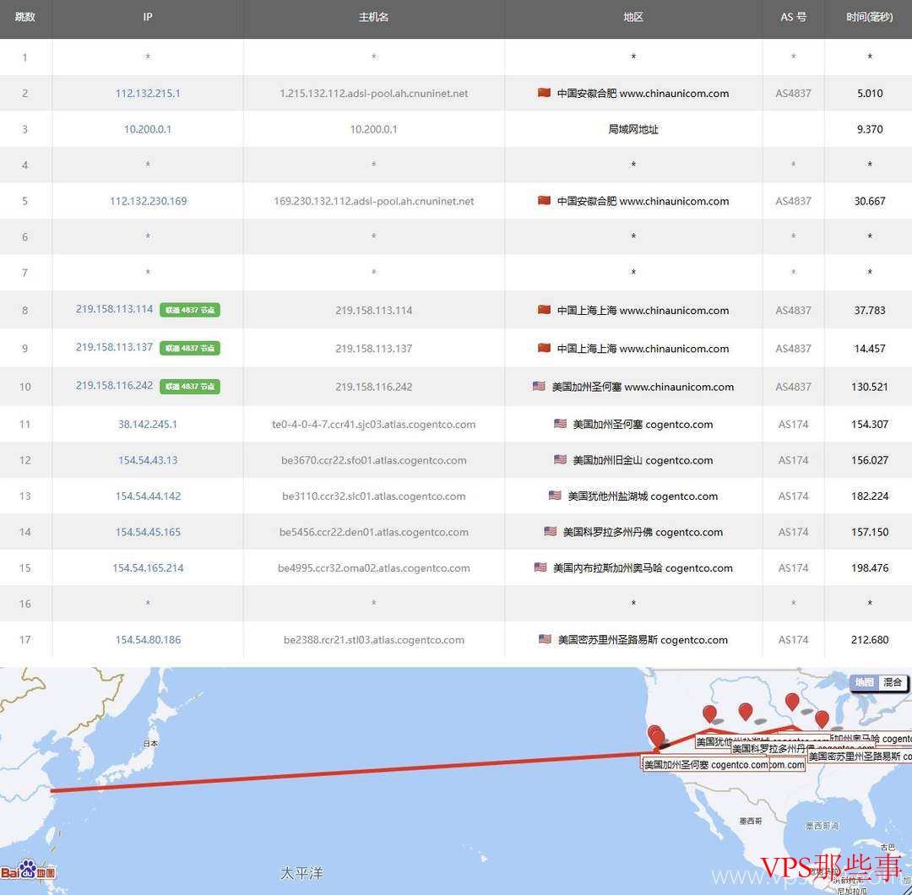Click hostname 169.230.132.112.adsl-pool.ah.cnuninet.net

pyautogui.click(x=373, y=201)
